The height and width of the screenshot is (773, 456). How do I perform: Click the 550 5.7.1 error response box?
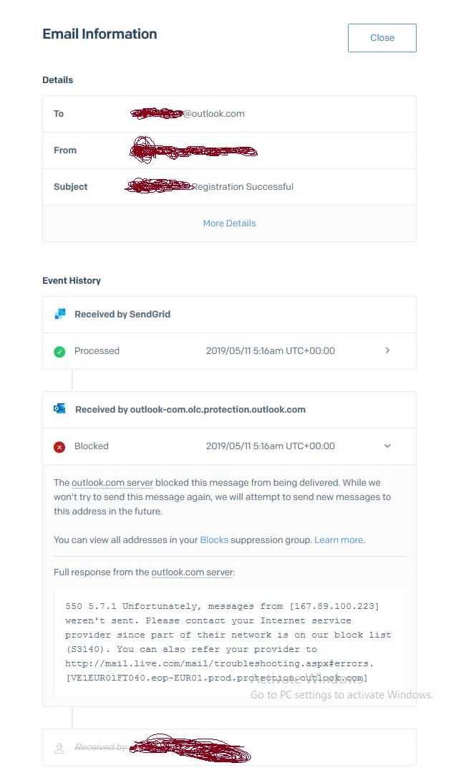coord(229,641)
